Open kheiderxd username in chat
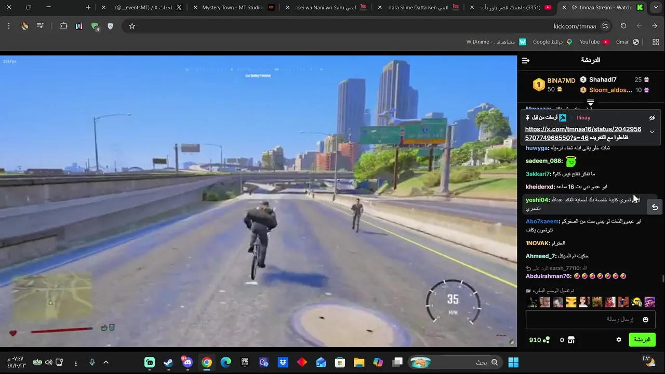 tap(540, 186)
